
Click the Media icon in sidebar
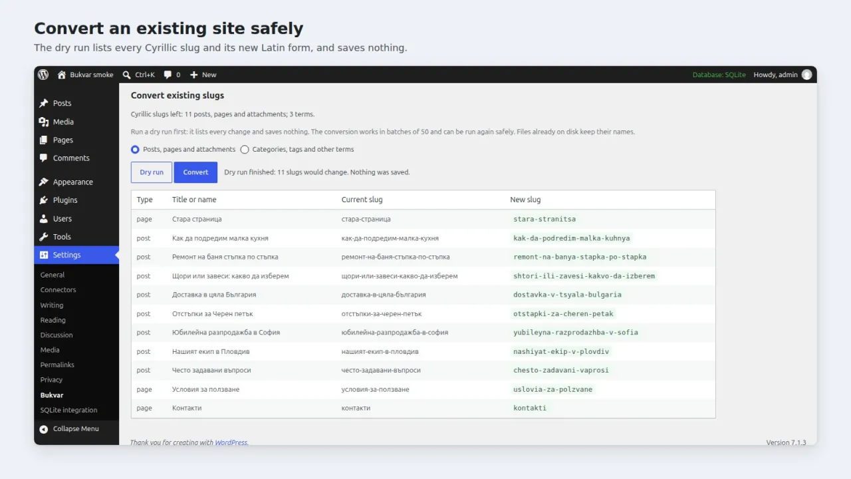pyautogui.click(x=44, y=122)
